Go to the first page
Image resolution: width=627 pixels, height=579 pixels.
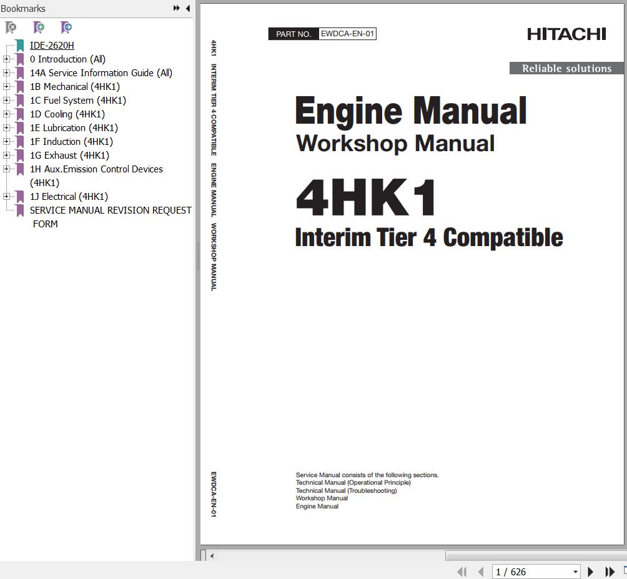pyautogui.click(x=462, y=572)
